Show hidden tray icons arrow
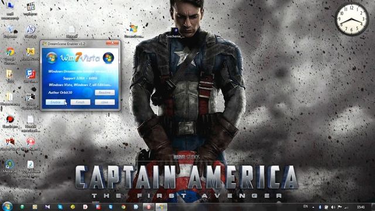 point(313,207)
